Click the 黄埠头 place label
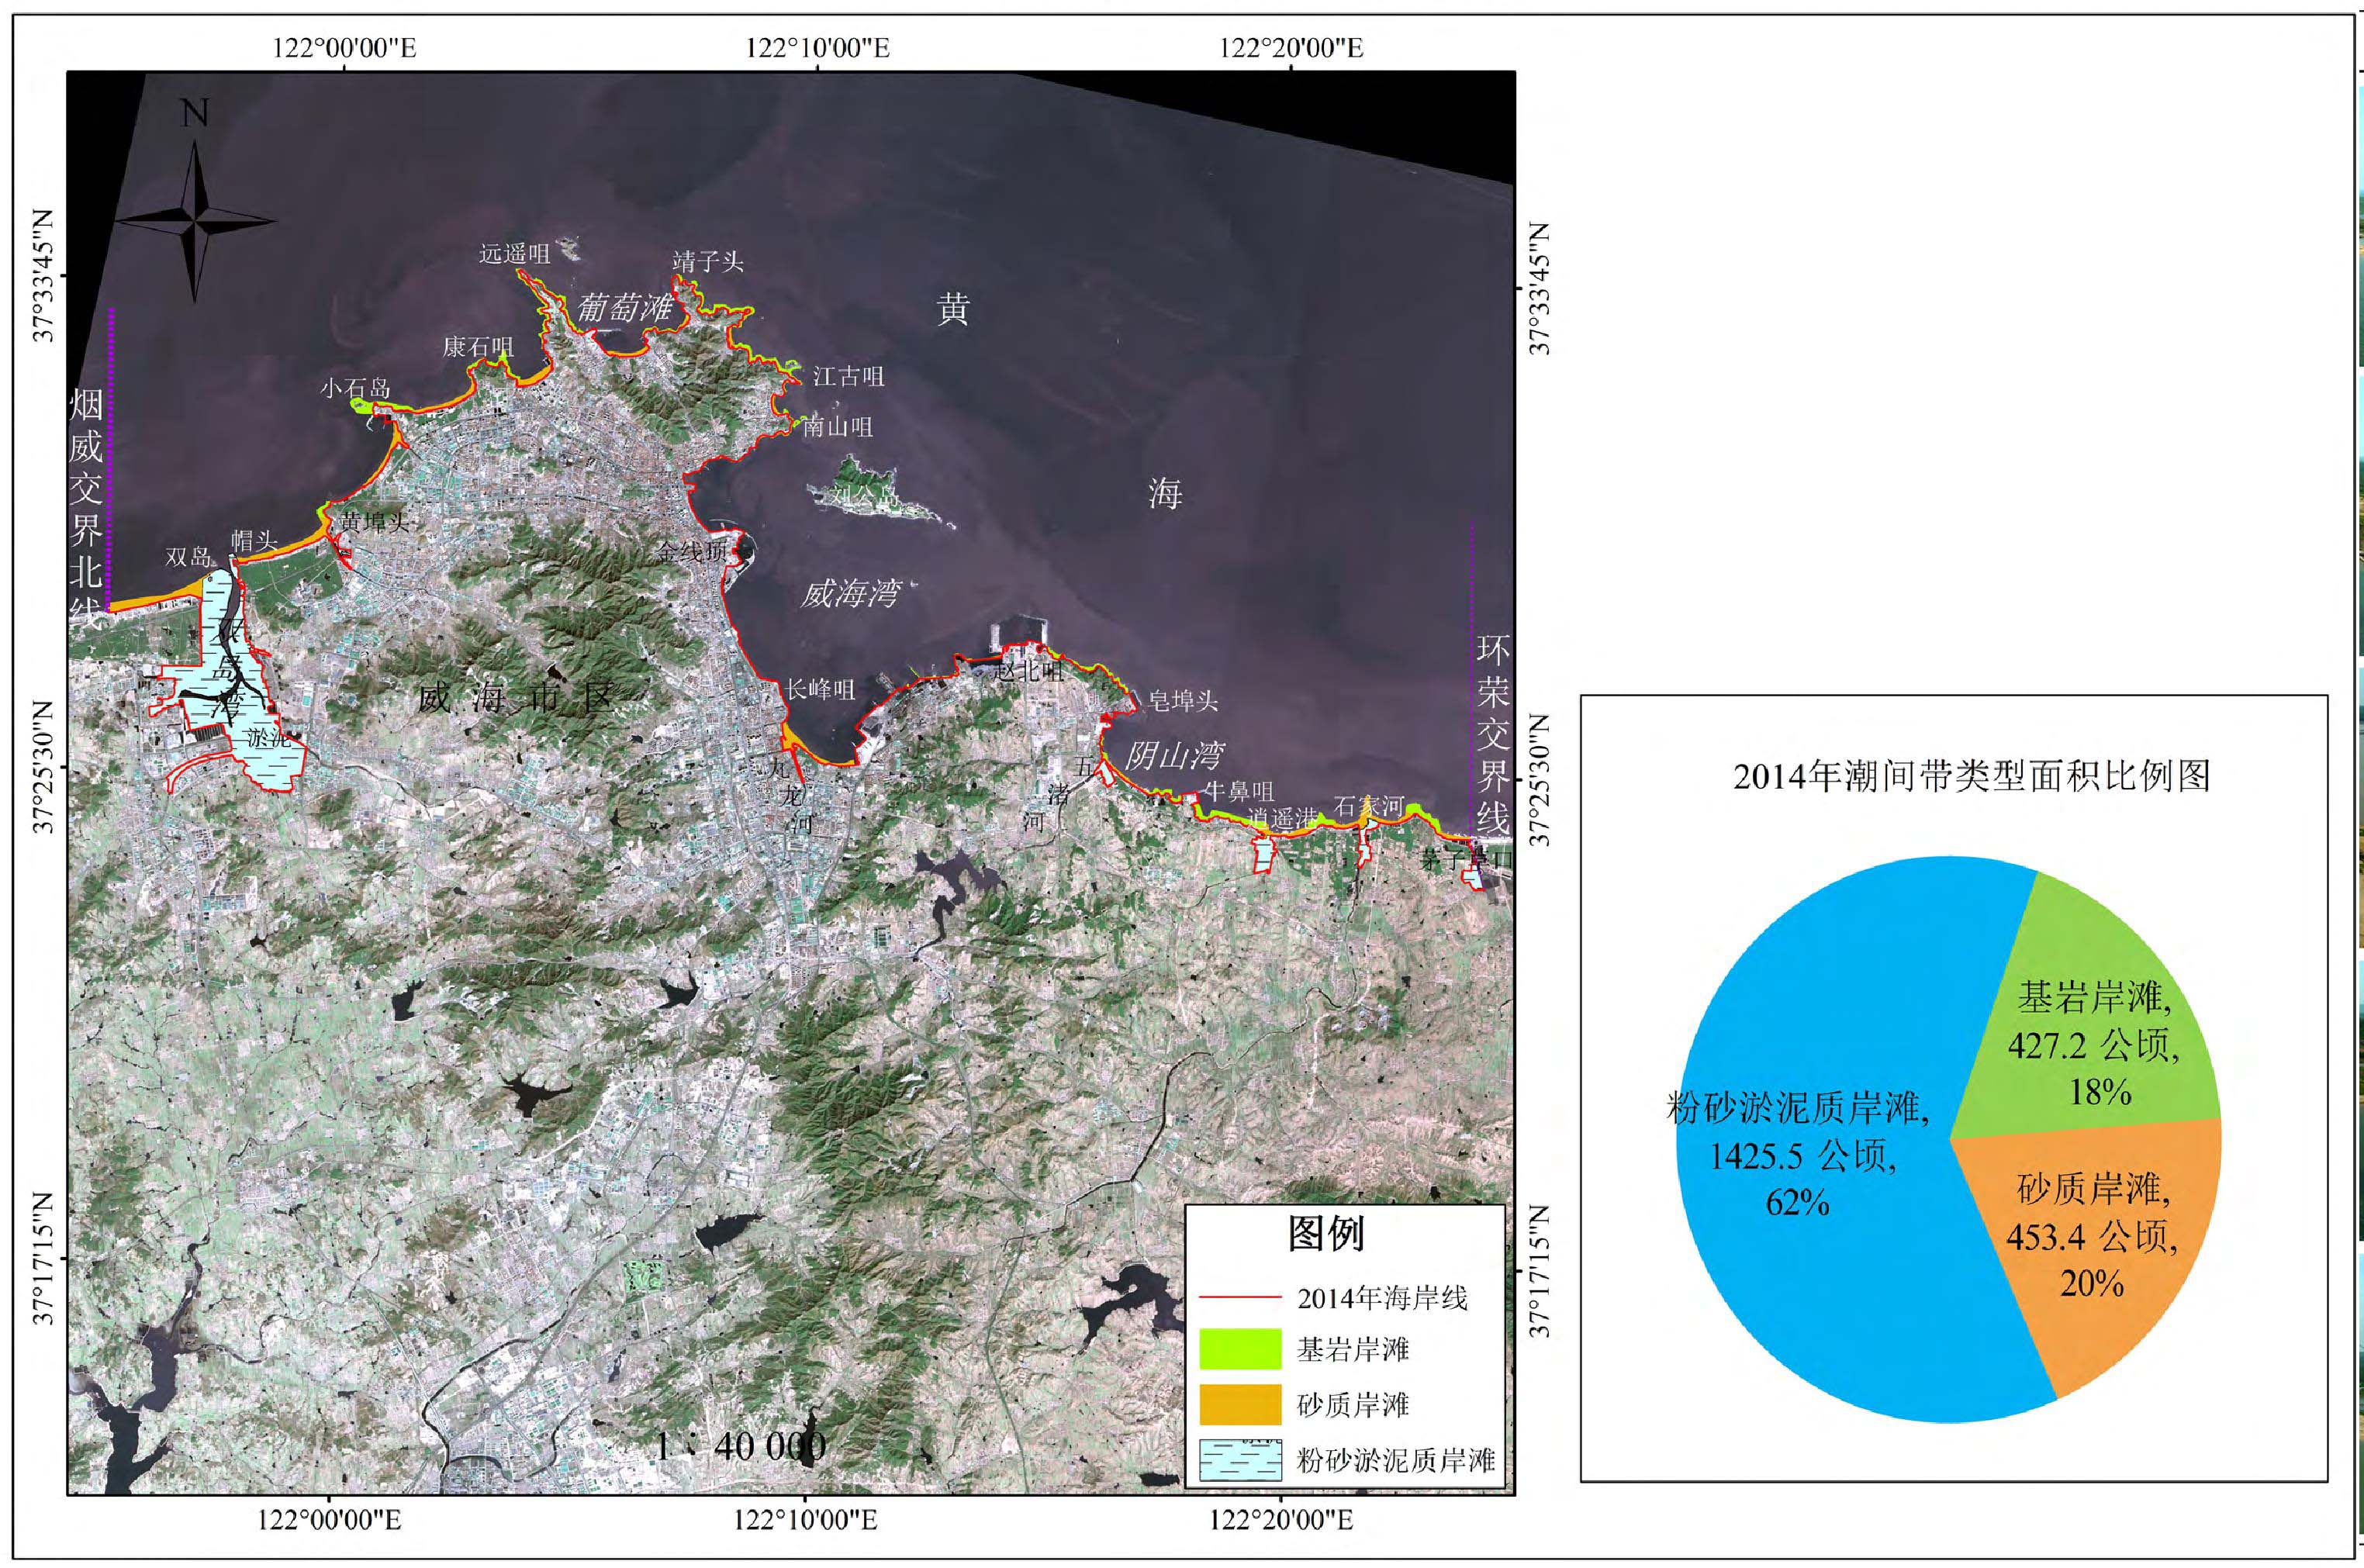Screen dimensions: 2364x1568 point(375,522)
